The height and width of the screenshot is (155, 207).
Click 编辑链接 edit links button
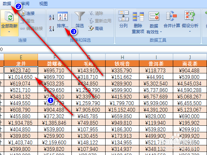pyautogui.click(x=31, y=28)
